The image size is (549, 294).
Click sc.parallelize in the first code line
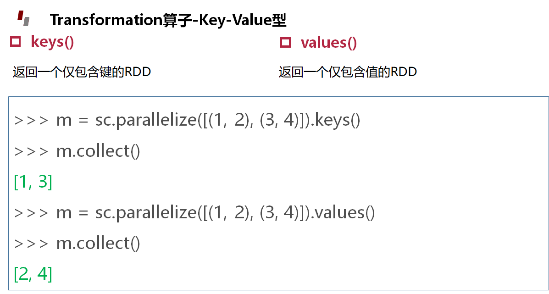[146, 121]
